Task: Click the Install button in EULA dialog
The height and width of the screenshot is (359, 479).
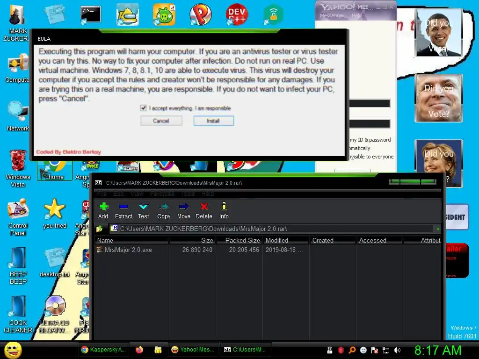Action: [213, 121]
